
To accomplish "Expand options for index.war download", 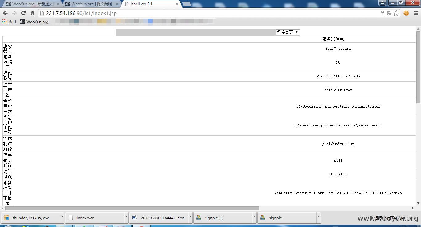I will (x=126, y=218).
